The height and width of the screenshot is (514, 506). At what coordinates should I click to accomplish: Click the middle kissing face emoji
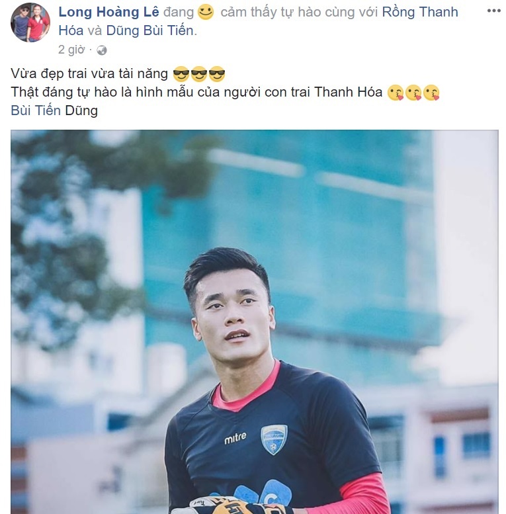pos(413,93)
